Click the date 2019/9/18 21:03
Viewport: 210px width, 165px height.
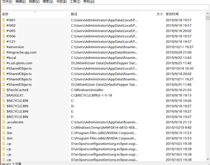pos(179,90)
